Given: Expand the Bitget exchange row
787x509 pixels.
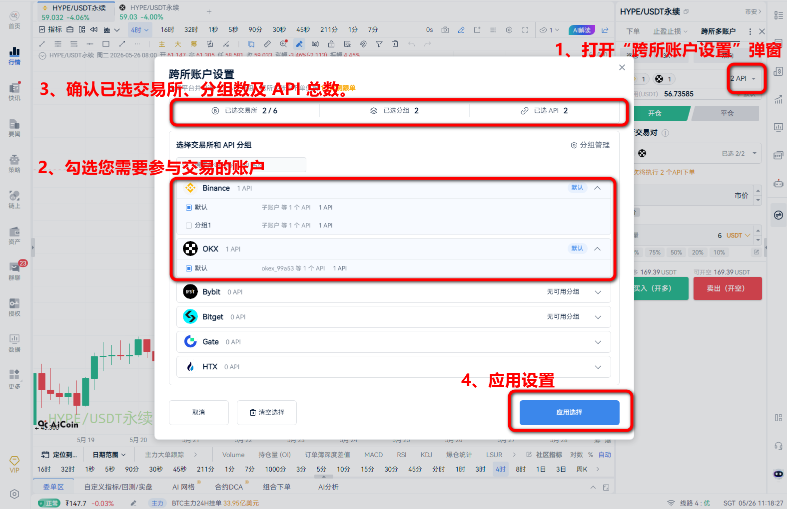Looking at the screenshot, I should pos(598,317).
